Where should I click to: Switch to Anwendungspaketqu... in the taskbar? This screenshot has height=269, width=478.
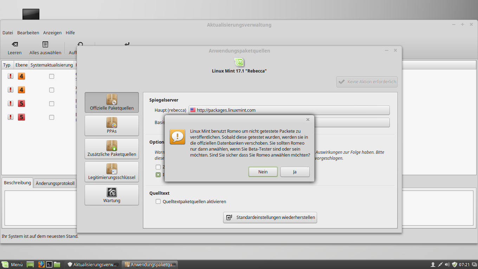[150, 264]
